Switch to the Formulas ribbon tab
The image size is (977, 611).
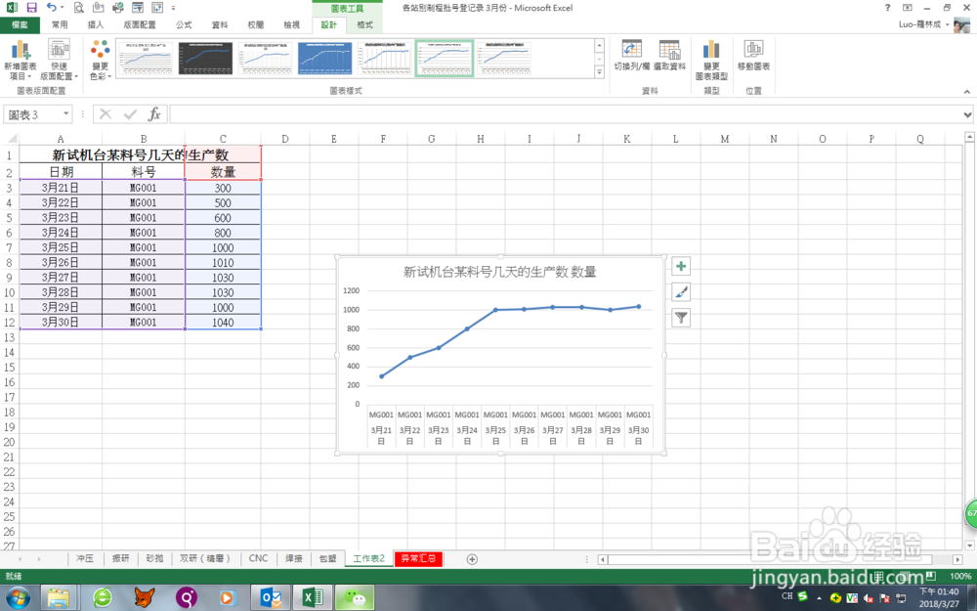coord(184,25)
